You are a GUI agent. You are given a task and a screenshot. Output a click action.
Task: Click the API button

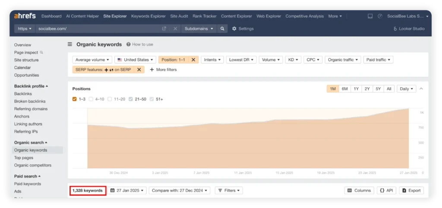(386, 191)
